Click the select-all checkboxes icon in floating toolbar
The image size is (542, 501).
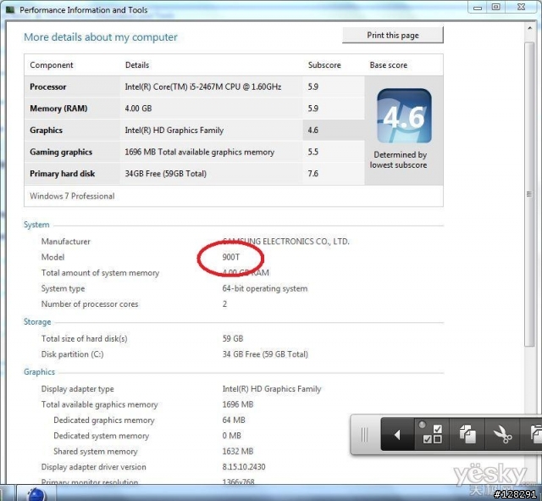tap(433, 434)
